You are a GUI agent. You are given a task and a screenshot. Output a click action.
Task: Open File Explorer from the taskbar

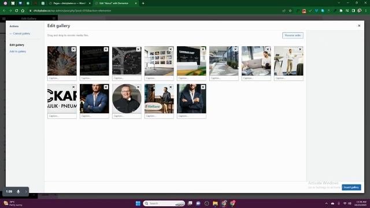tap(215, 203)
